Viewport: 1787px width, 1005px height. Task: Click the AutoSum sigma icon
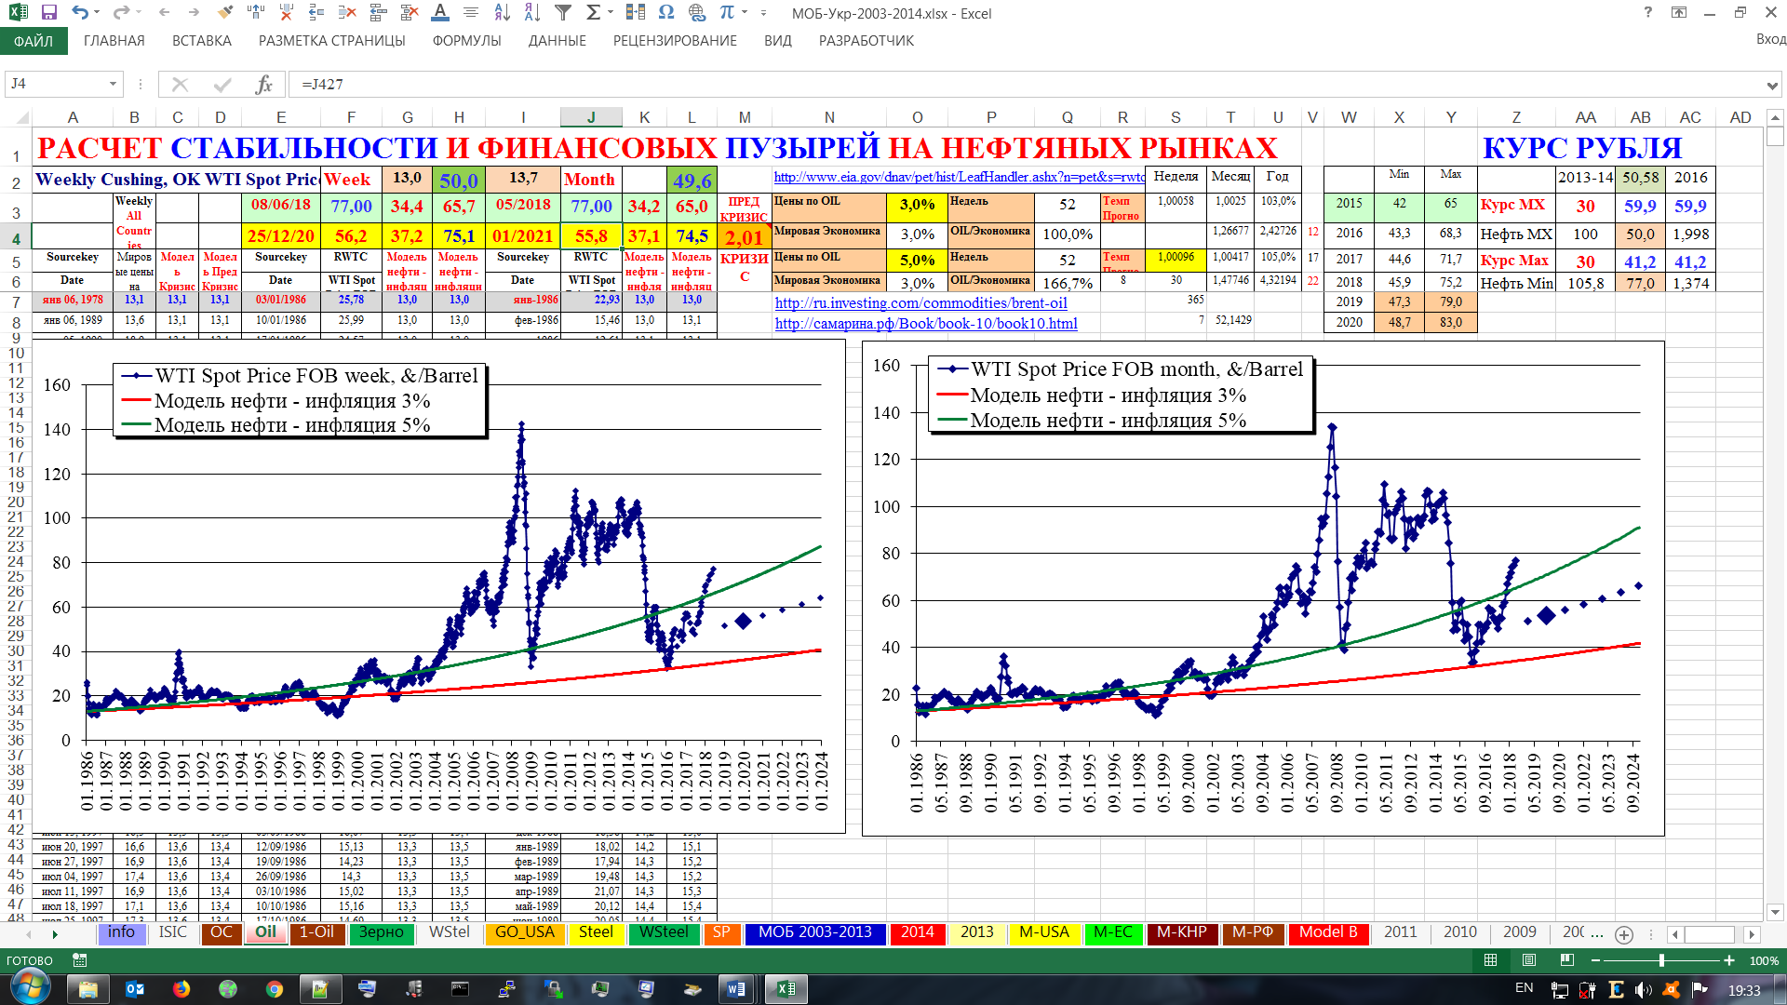click(x=593, y=13)
